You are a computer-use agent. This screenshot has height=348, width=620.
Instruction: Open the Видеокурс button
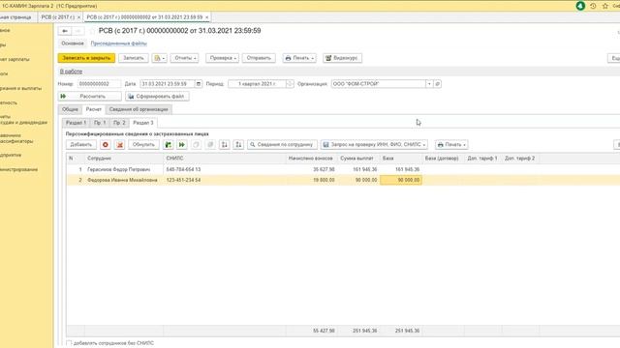[x=342, y=58]
